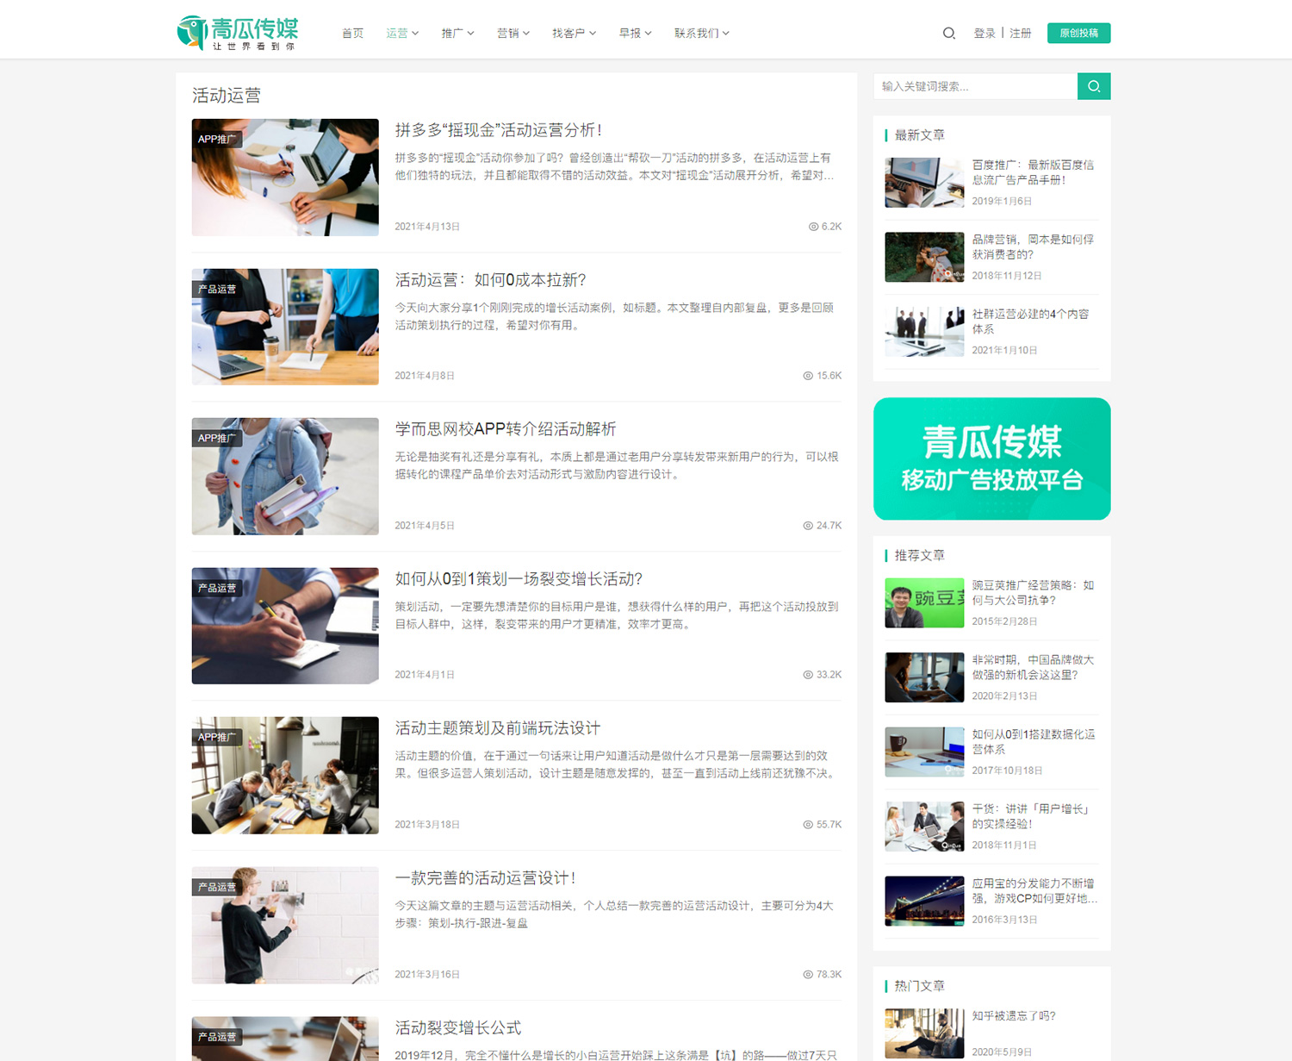1292x1061 pixels.
Task: Click the view count icon for 55.7K
Action: tap(808, 825)
